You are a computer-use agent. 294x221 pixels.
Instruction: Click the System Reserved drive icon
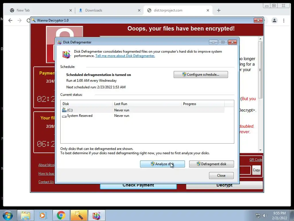(64, 116)
